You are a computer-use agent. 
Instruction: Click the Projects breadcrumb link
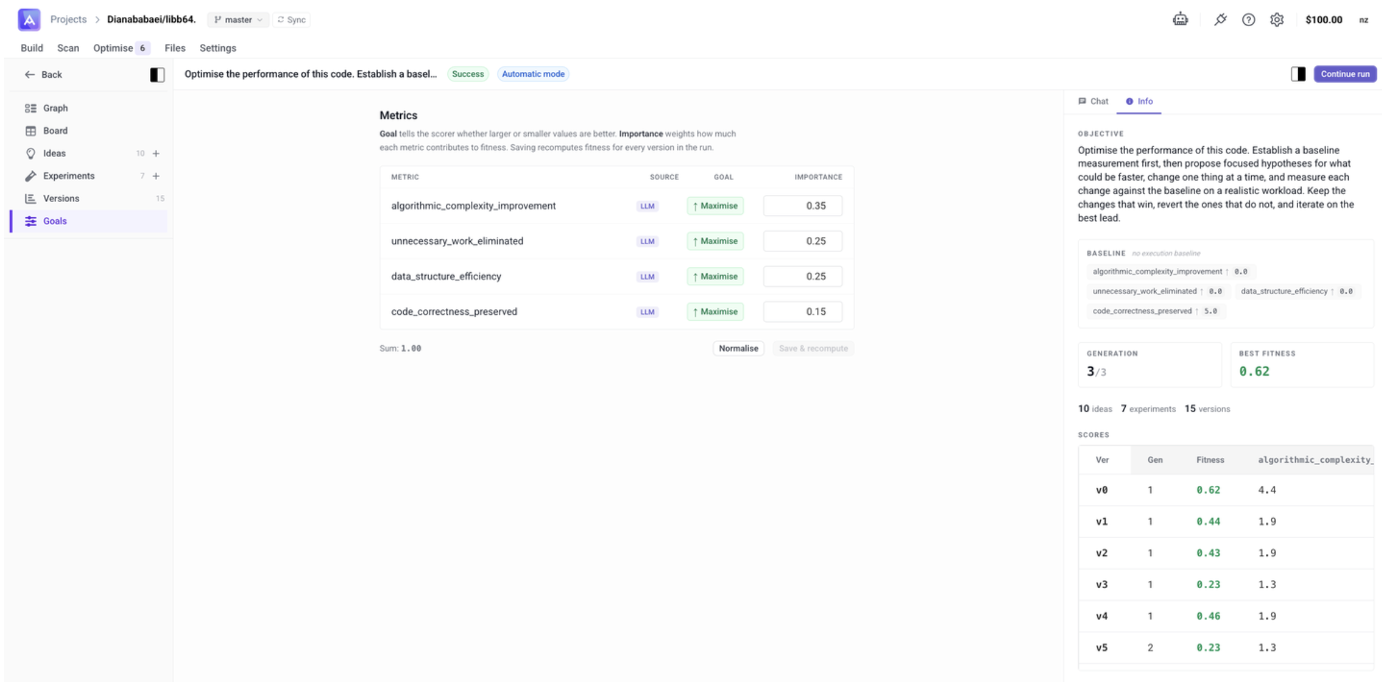pyautogui.click(x=68, y=20)
